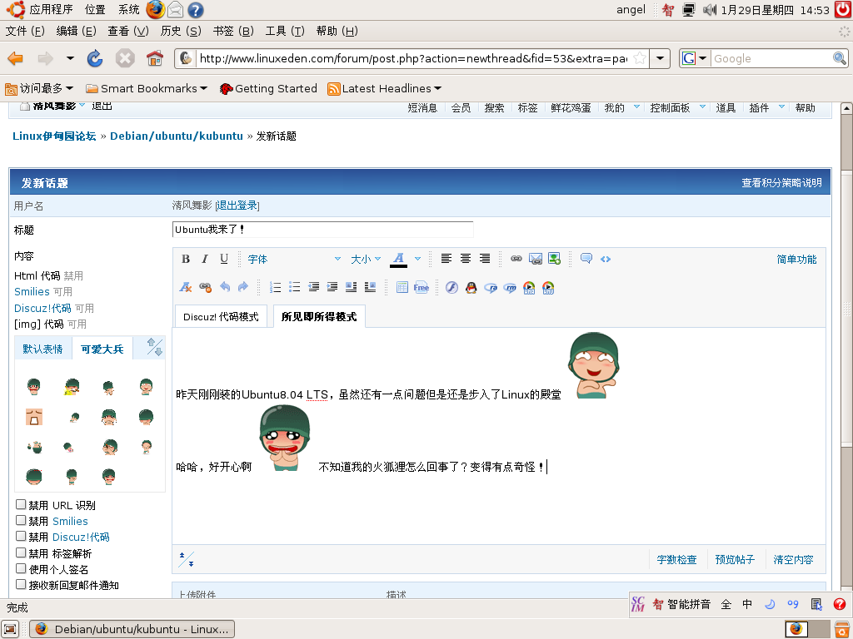Underline the selected text in the editor
Image resolution: width=853 pixels, height=639 pixels.
pos(223,260)
